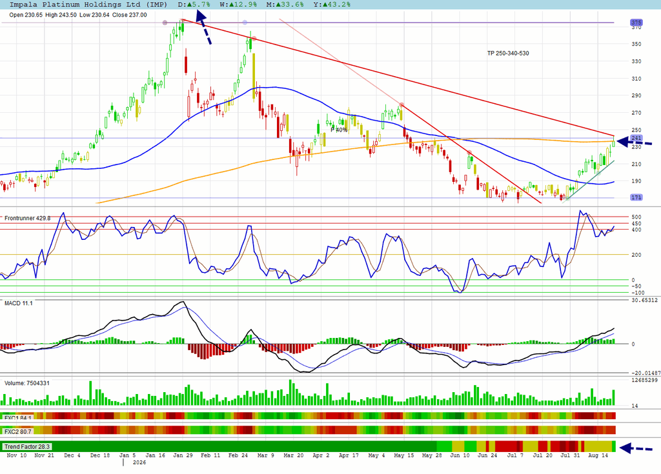Select the daily change D: 5.7% value

194,5
